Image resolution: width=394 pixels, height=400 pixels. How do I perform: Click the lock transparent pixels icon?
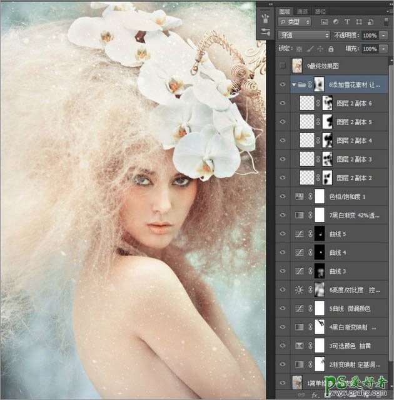pos(300,49)
